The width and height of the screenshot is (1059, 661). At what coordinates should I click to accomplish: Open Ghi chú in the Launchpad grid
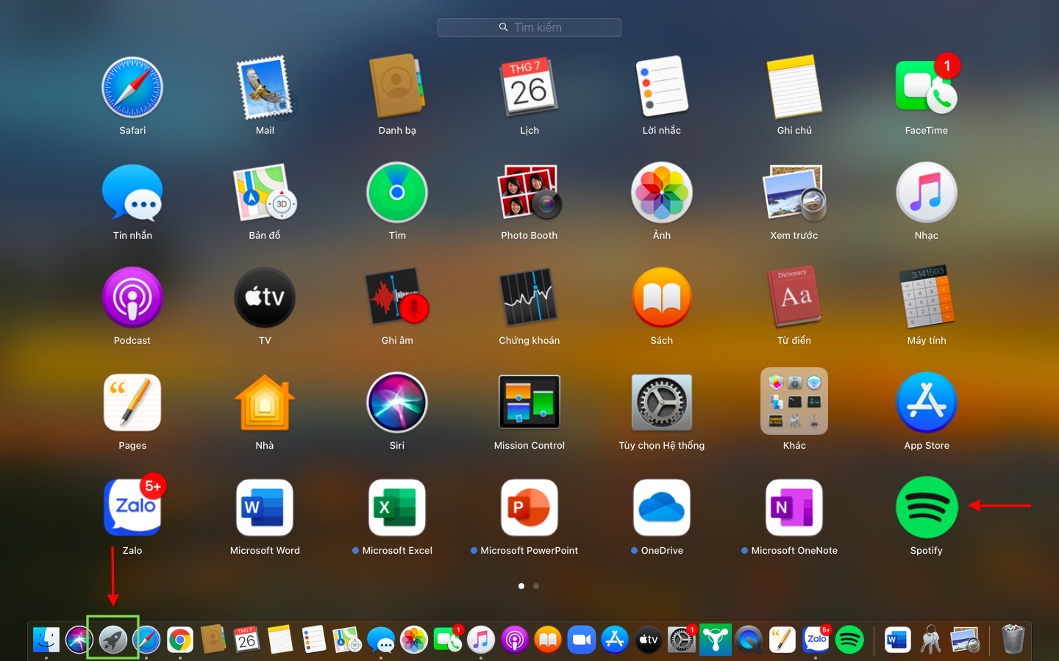click(794, 87)
